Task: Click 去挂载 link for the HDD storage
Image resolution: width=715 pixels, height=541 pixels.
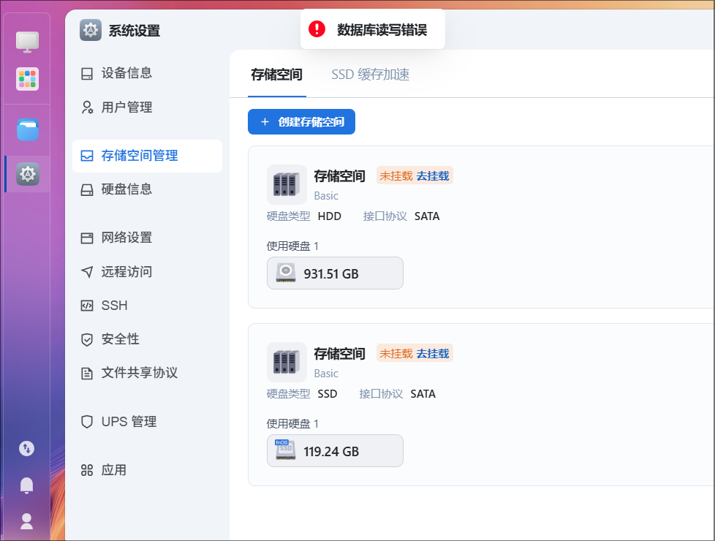Action: coord(433,176)
